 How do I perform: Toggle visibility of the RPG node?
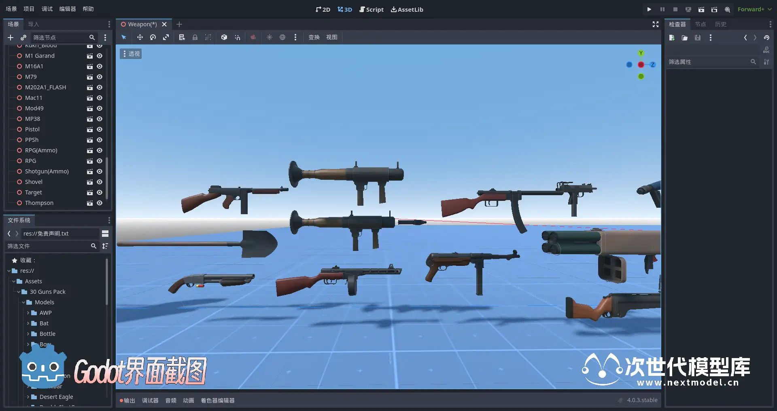[100, 161]
